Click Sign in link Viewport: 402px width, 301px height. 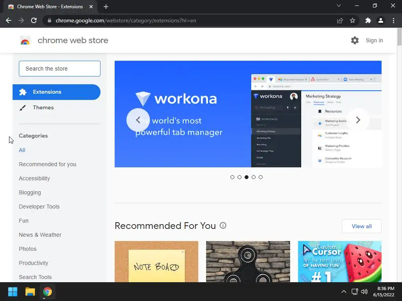point(374,40)
